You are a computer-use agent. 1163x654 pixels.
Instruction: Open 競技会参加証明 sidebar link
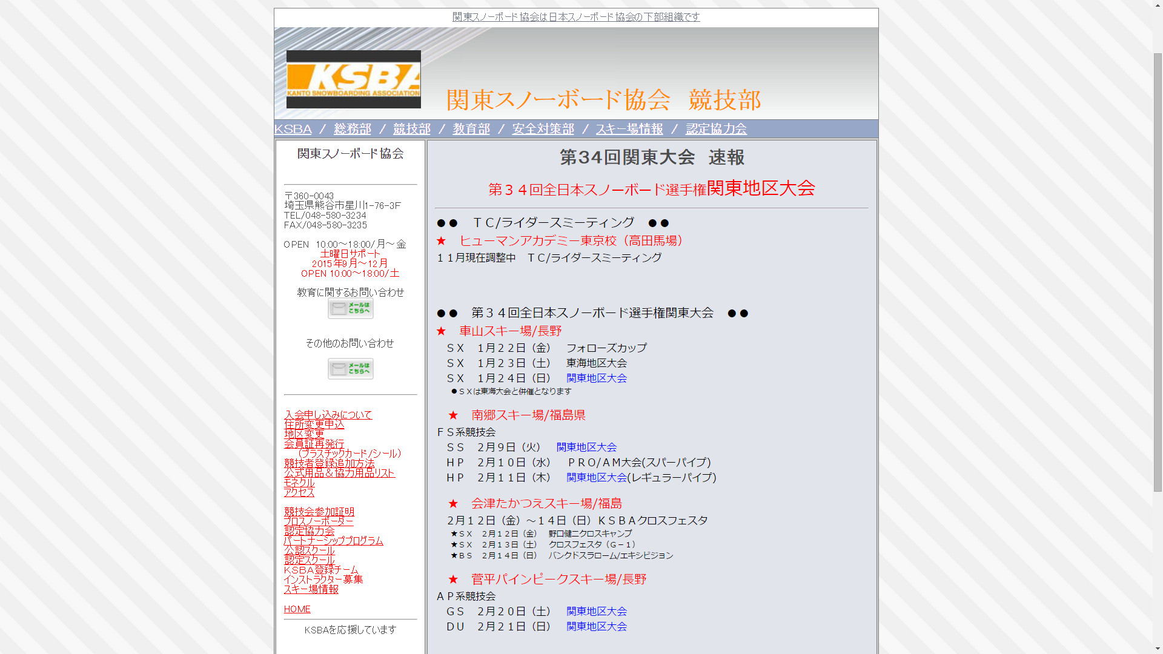pos(319,512)
